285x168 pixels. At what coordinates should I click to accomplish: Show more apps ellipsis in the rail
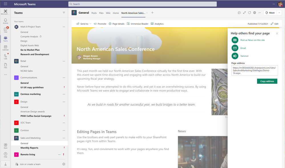click(x=5, y=74)
